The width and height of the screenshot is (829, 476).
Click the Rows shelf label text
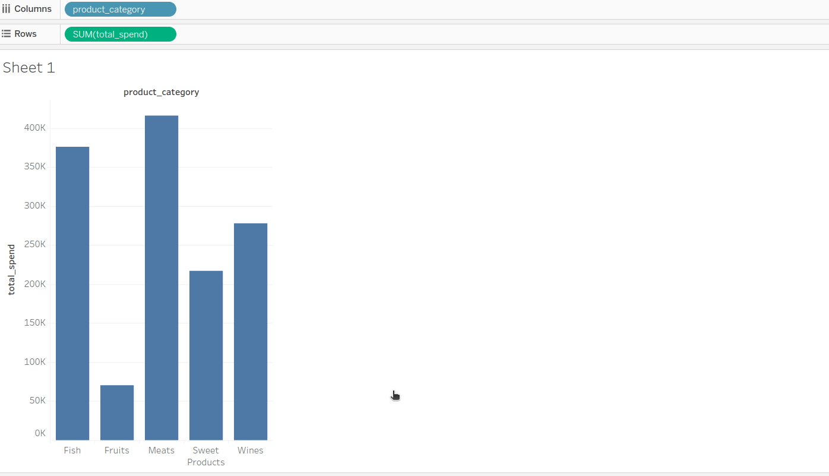pos(26,34)
